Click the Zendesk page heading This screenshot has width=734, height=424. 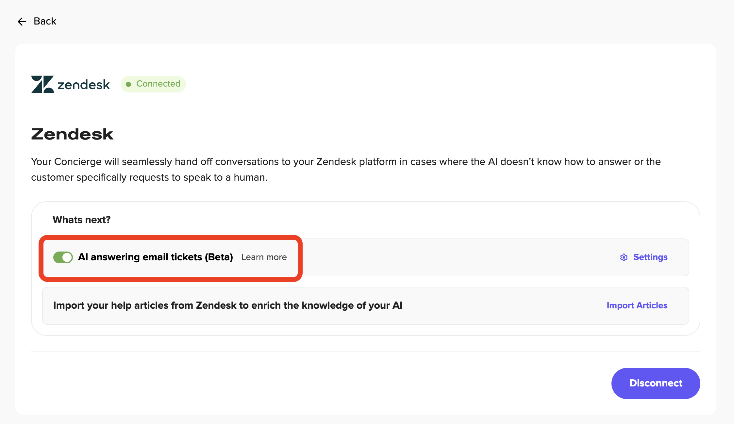72,134
